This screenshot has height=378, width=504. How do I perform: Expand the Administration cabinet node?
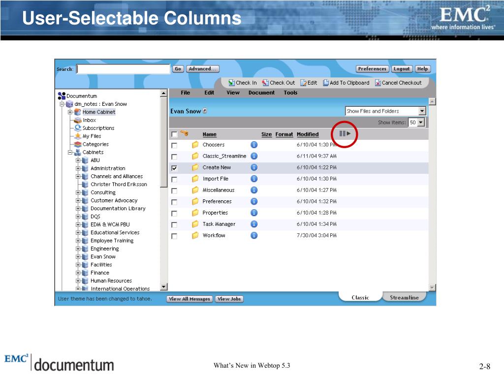click(x=78, y=168)
